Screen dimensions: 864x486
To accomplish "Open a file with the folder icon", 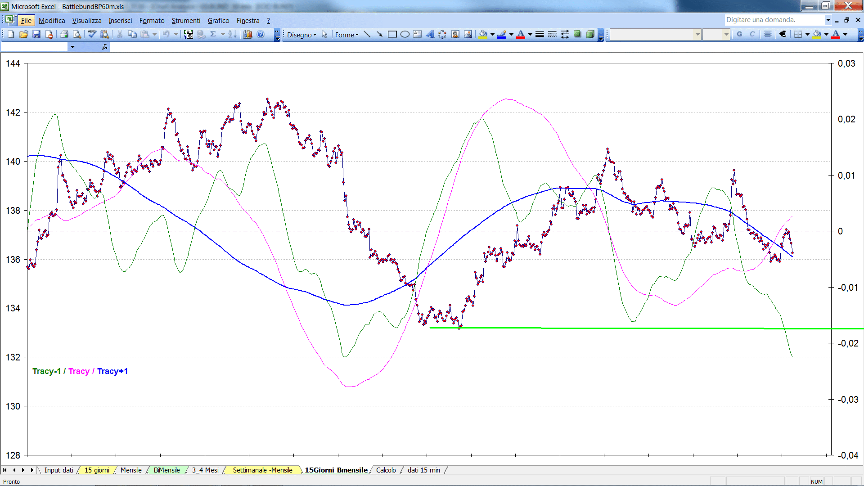I will tap(24, 34).
